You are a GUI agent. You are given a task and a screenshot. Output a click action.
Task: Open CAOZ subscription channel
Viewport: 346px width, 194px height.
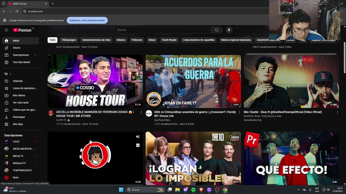click(21, 141)
